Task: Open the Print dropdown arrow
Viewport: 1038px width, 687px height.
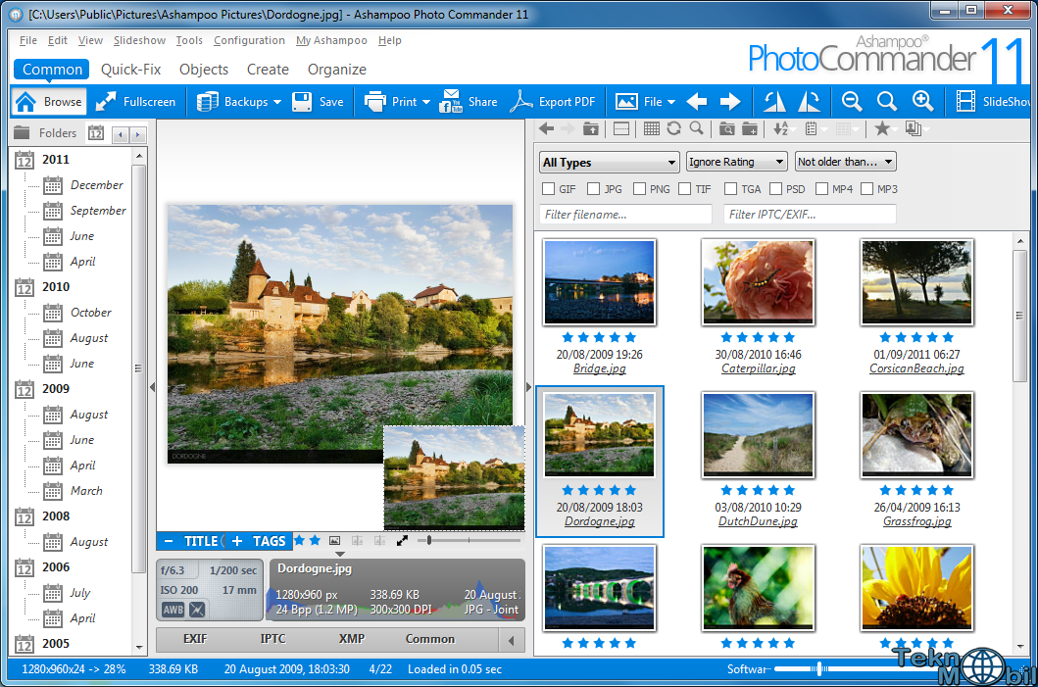Action: 426,102
